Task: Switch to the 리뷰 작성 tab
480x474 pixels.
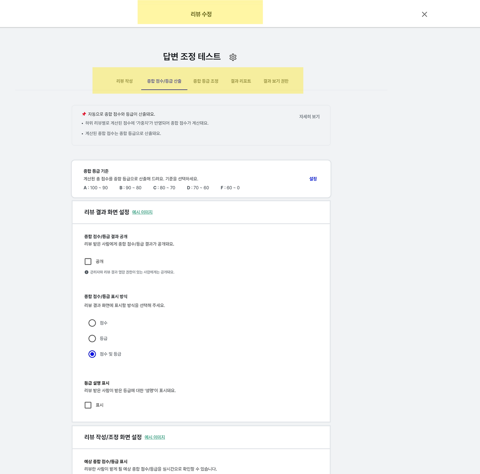Action: point(124,81)
